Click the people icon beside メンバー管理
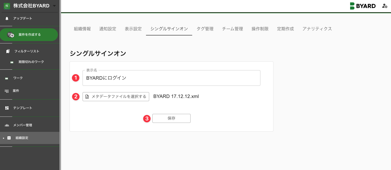The width and height of the screenshot is (391, 170). [x=7, y=125]
